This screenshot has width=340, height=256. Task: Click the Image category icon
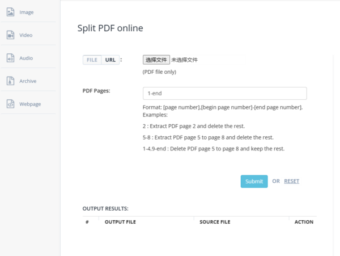[x=10, y=12]
